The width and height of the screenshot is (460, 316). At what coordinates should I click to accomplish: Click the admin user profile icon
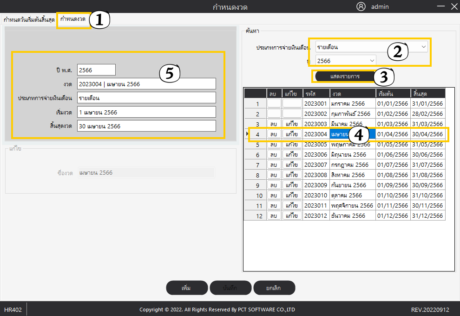pos(361,6)
